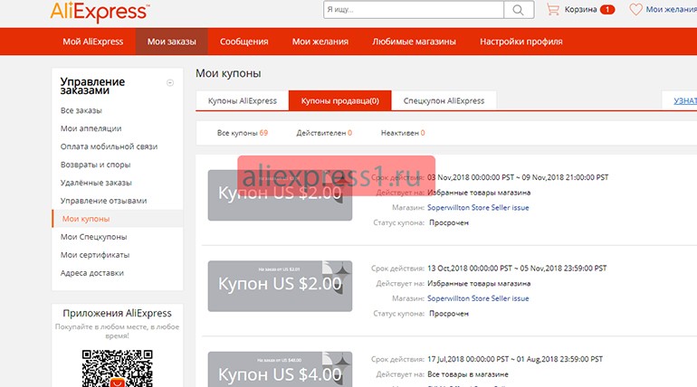This screenshot has width=697, height=387.
Task: Click the 13 Oct US $2.00 coupon card
Action: [x=280, y=286]
